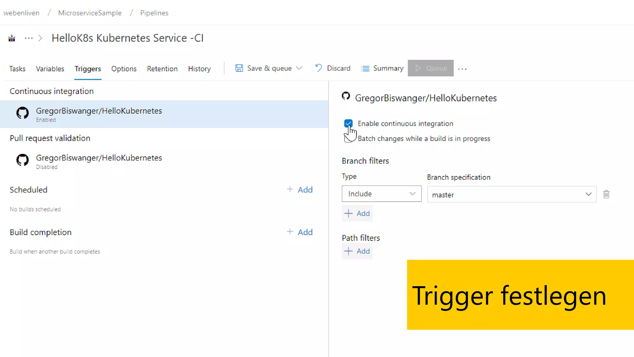Add a new Scheduled trigger

pyautogui.click(x=300, y=190)
